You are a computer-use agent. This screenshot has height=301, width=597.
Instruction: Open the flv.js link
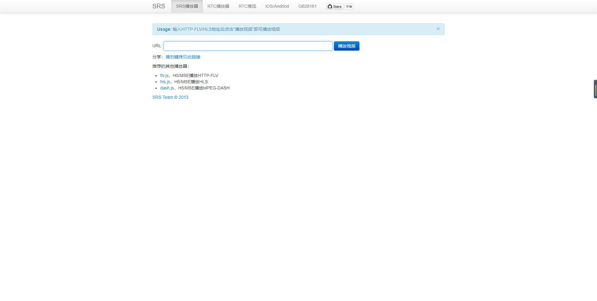click(164, 75)
